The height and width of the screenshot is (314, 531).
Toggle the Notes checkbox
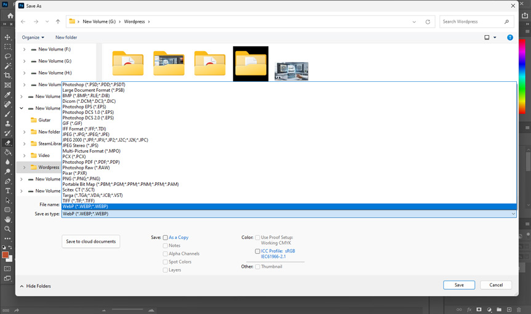[x=166, y=246]
